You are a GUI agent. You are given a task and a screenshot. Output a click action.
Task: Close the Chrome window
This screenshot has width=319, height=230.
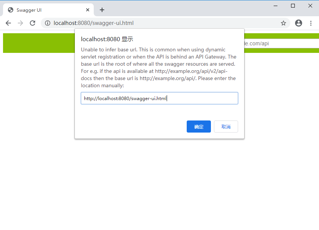pos(310,6)
